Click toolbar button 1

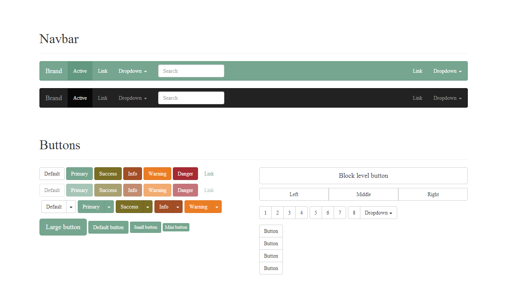tap(265, 213)
